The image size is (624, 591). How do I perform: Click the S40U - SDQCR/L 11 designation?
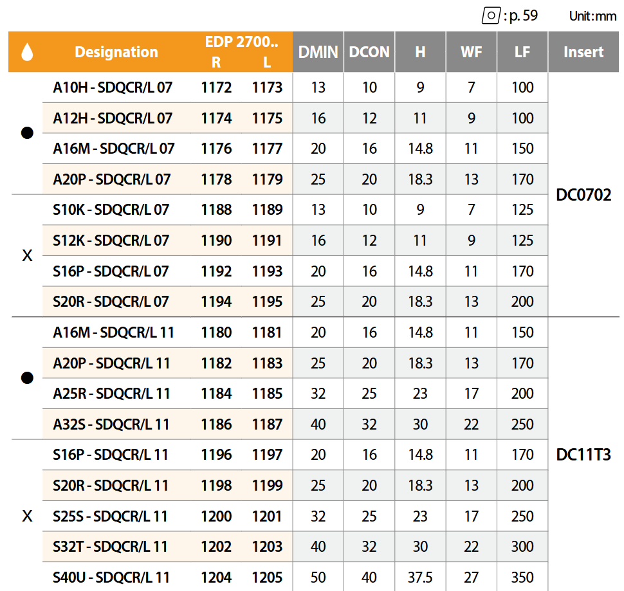click(x=111, y=577)
